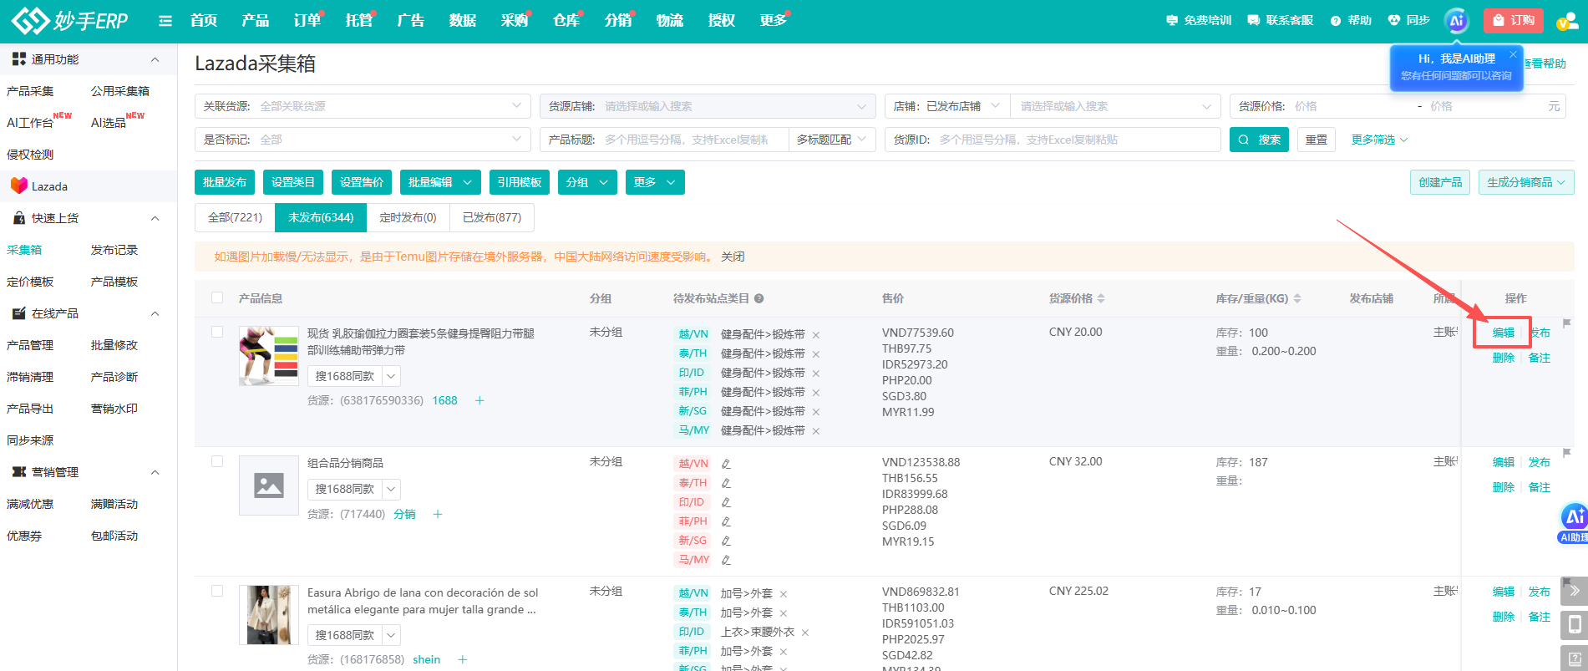1588x671 pixels.
Task: Edit 马/MY category for 组合品分销商品
Action: 726,560
